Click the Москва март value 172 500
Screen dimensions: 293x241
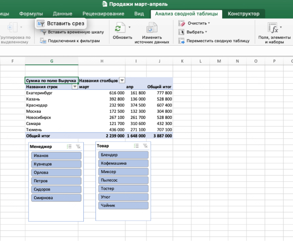point(117,111)
